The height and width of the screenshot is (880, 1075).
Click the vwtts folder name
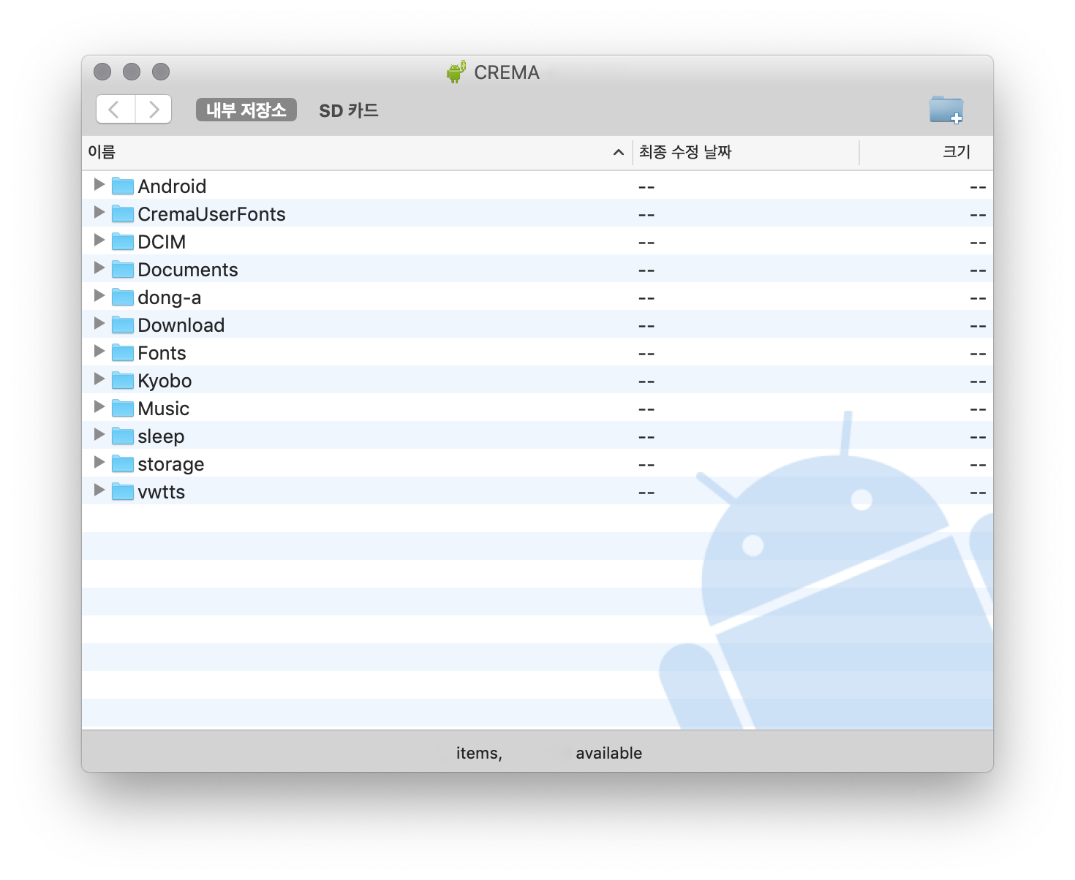point(162,492)
